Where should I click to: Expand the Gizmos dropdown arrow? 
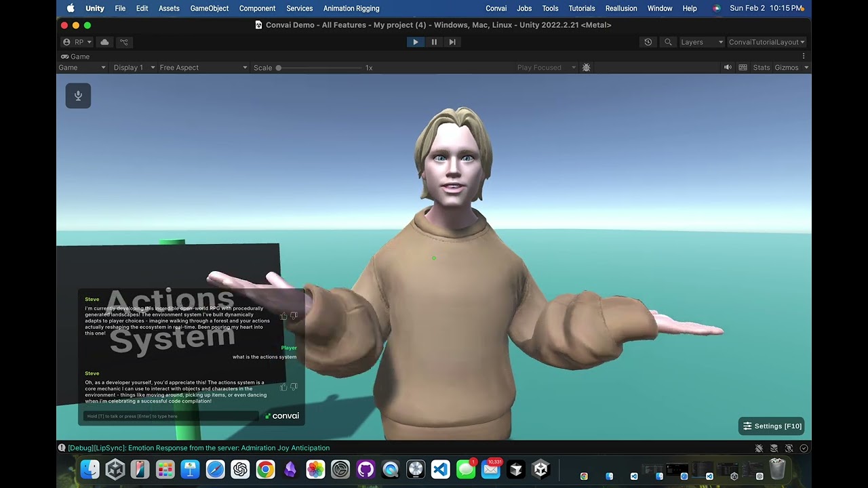(x=806, y=68)
